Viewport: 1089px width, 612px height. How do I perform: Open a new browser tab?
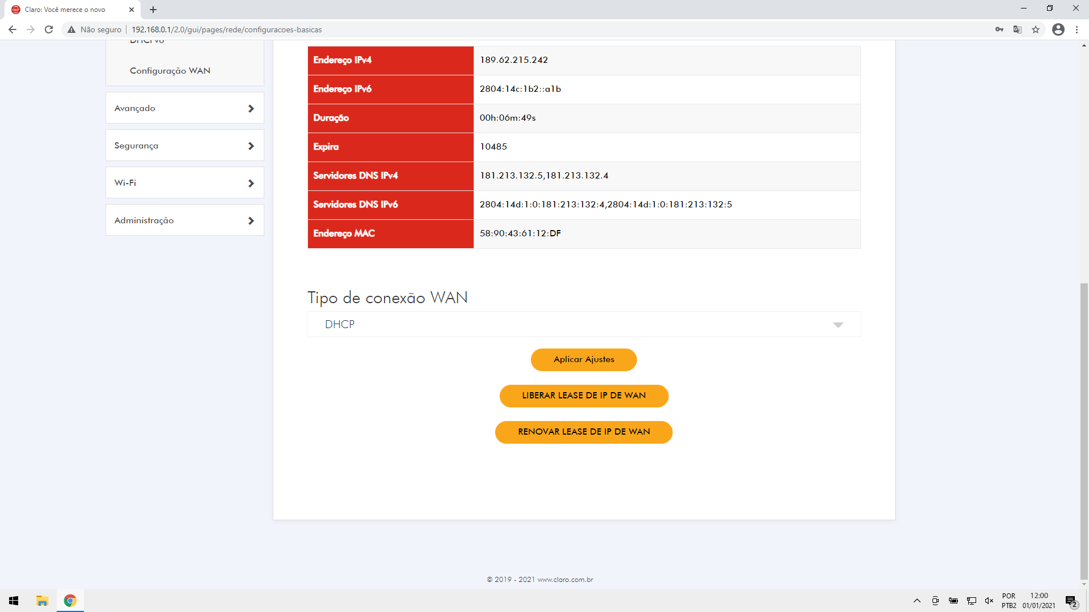coord(153,10)
